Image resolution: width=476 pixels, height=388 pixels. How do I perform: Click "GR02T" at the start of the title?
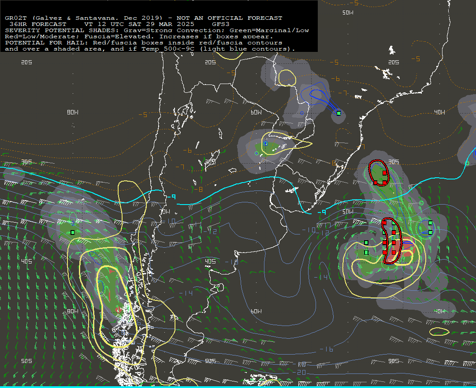click(16, 18)
